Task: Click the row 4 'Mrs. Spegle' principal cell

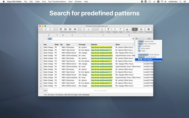Action: pos(84,53)
